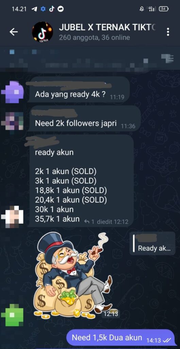Open JUBEL X TERNAK TIKTOK group info
The width and height of the screenshot is (180, 349).
(108, 32)
